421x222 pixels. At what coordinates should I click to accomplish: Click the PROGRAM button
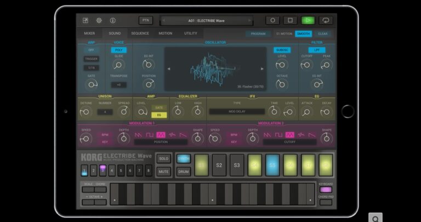(258, 34)
